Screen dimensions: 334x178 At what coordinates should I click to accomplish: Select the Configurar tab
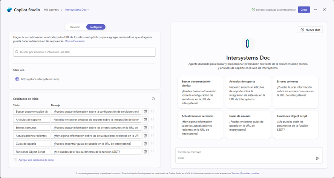click(96, 27)
